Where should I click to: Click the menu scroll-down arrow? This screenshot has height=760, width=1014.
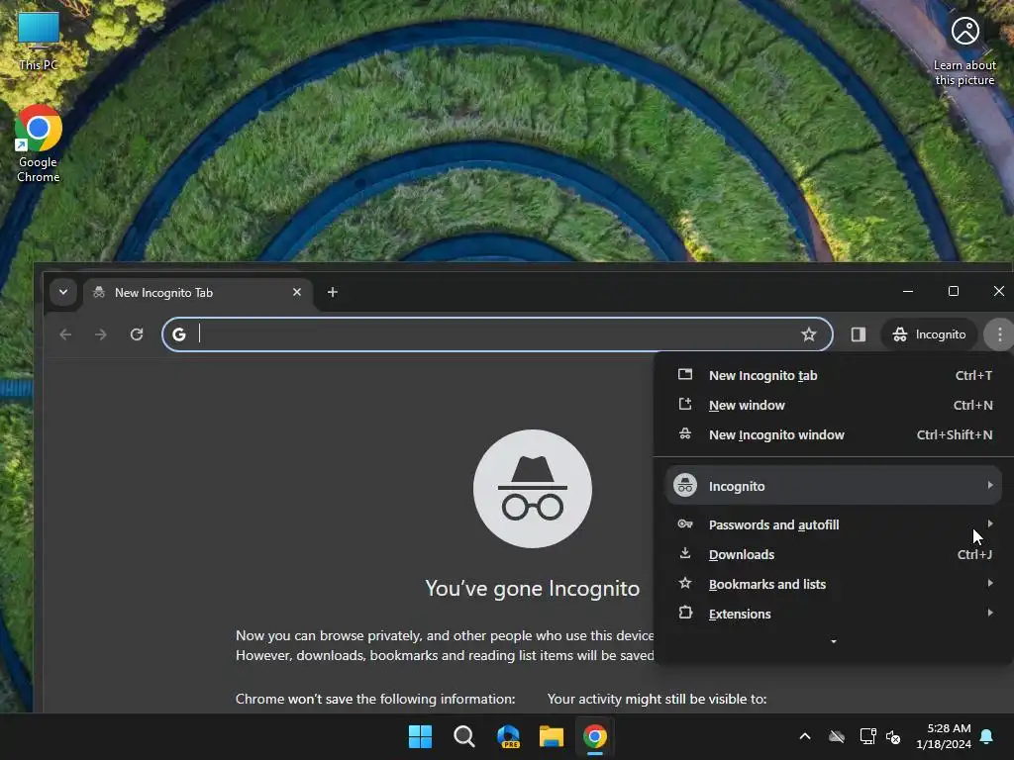tap(834, 641)
